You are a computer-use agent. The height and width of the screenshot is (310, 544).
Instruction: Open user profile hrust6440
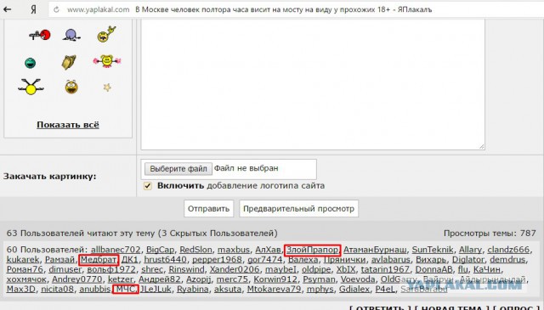(165, 259)
